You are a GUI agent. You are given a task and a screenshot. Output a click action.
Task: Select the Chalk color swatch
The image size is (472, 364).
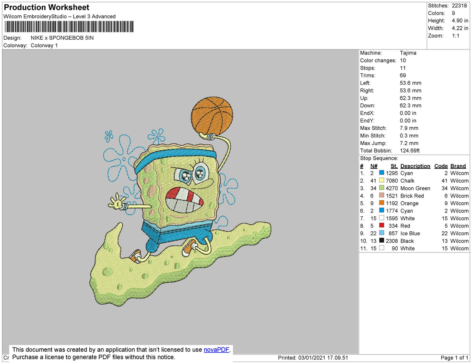[381, 181]
